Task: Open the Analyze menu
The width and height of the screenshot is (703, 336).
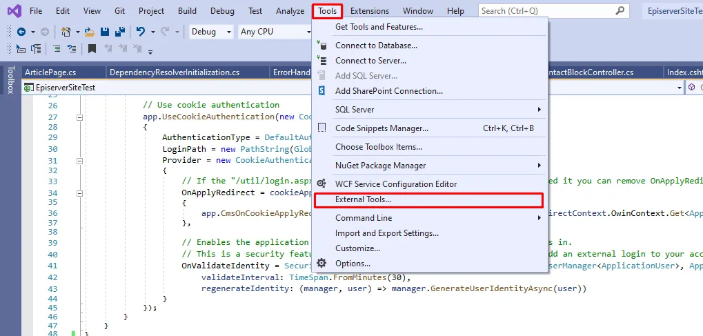Action: click(290, 11)
